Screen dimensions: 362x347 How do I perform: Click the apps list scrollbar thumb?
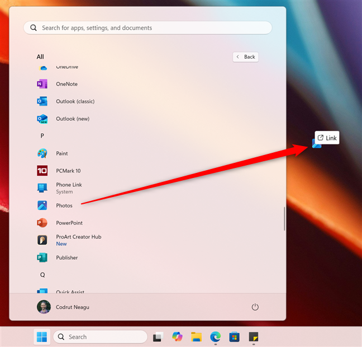pos(284,219)
